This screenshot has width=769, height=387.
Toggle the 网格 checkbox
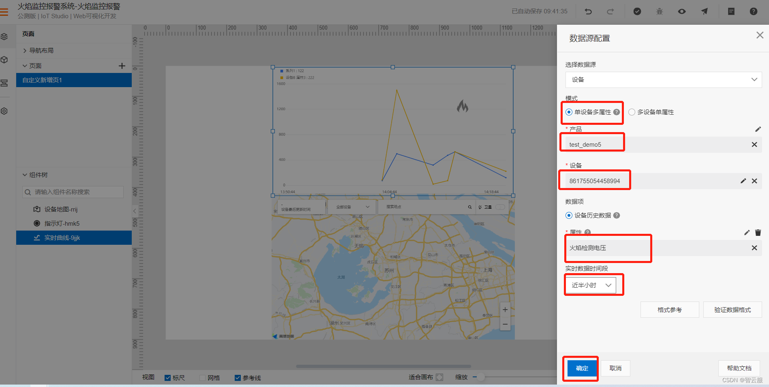202,378
